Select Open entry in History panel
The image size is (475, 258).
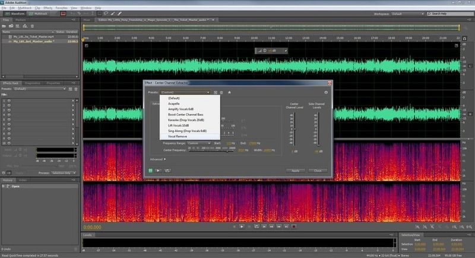40,186
